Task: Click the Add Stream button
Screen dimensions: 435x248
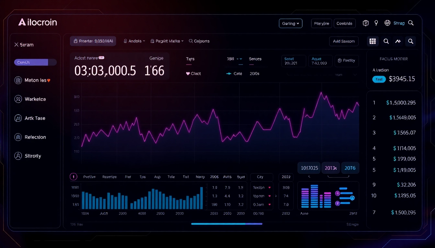Action: coord(344,41)
